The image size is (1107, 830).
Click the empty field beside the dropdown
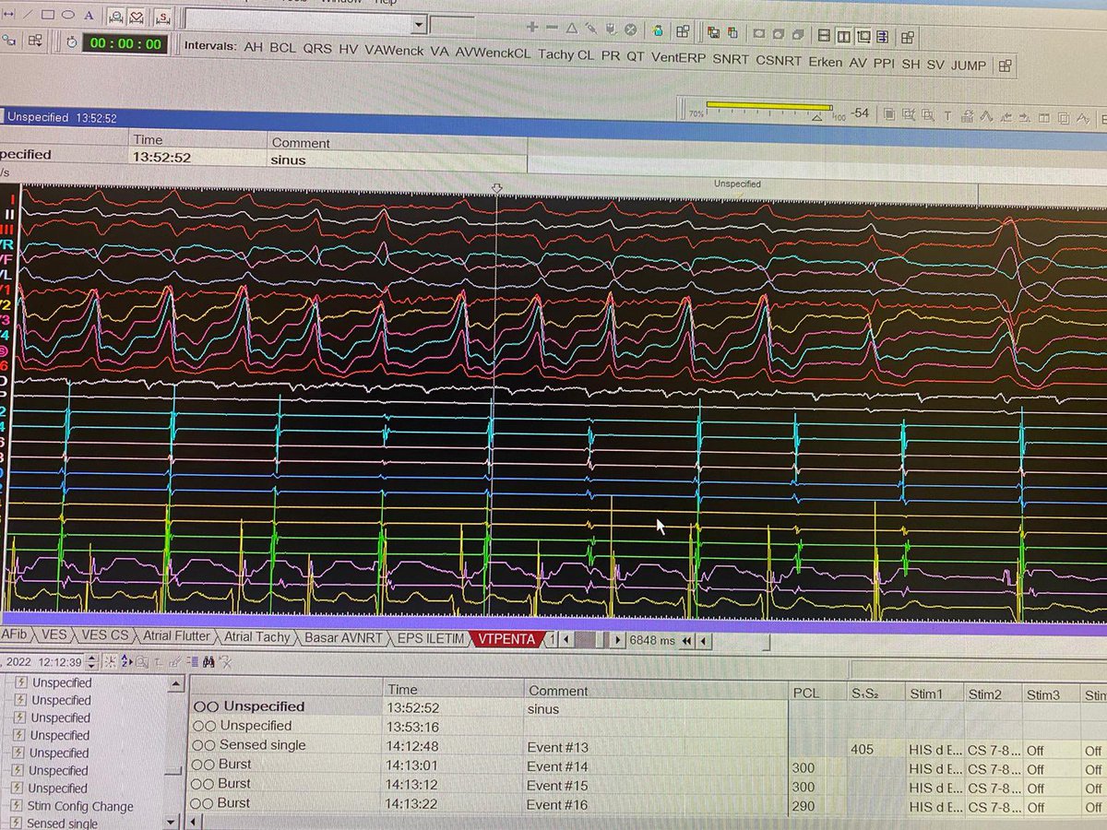(x=452, y=27)
